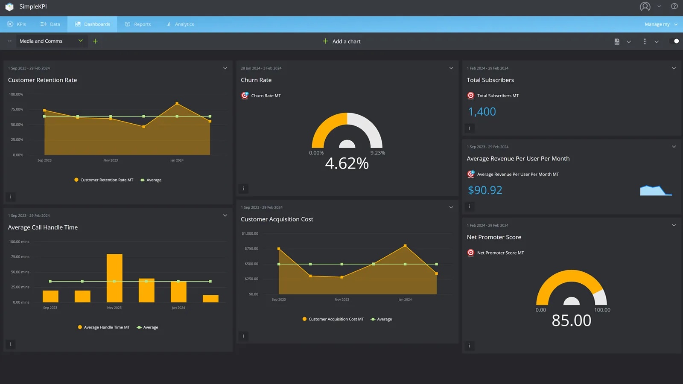Toggle Average Handle Time MT legend series

(104, 327)
